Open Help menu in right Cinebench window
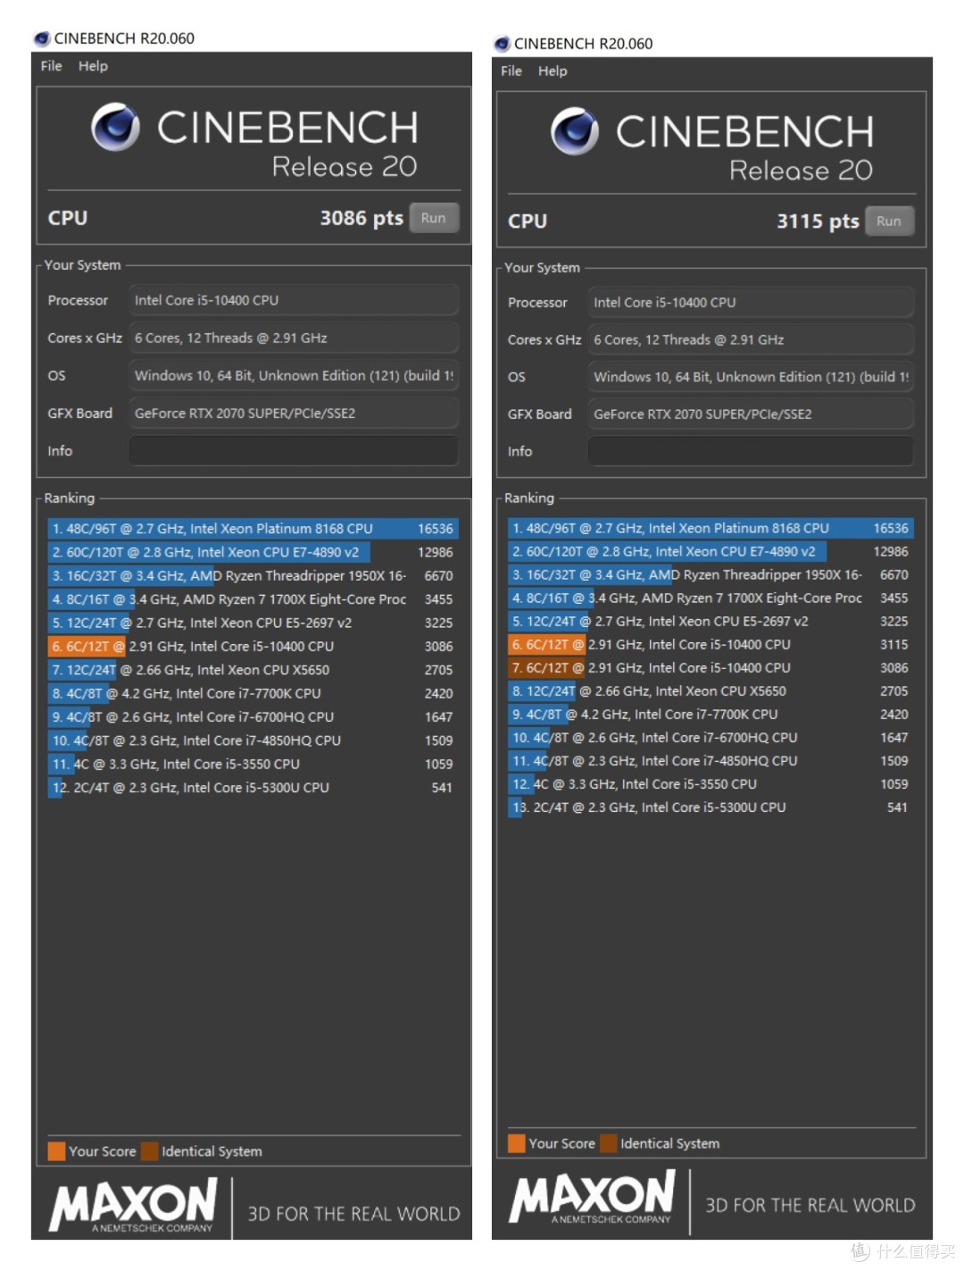 (x=553, y=71)
